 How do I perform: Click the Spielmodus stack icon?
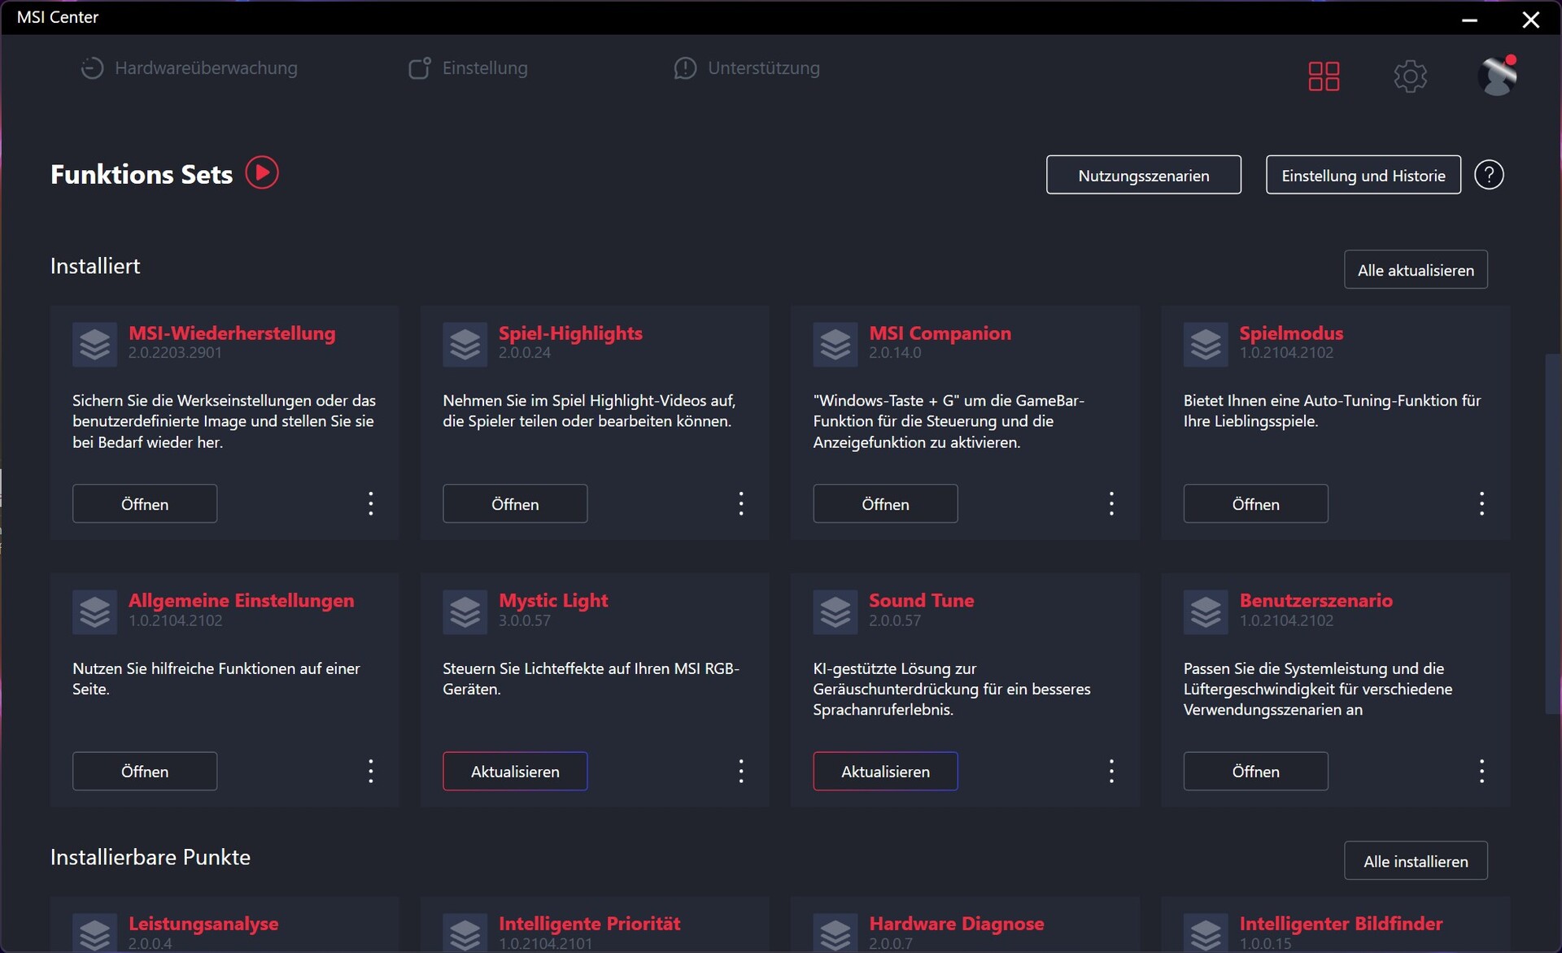pos(1206,345)
